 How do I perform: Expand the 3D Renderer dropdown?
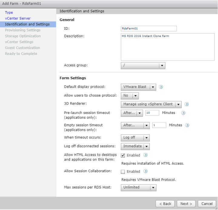point(151,104)
